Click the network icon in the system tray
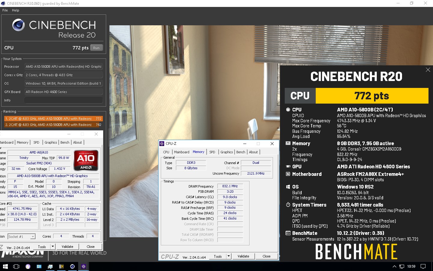The height and width of the screenshot is (271, 433). [x=402, y=266]
